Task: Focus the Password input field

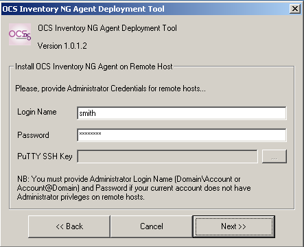Action: [182, 135]
